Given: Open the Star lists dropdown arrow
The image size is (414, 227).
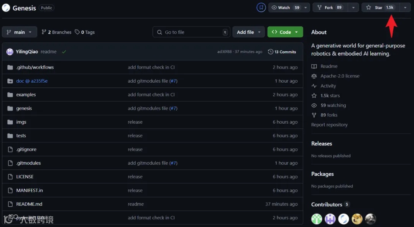Looking at the screenshot, I should tap(405, 7).
